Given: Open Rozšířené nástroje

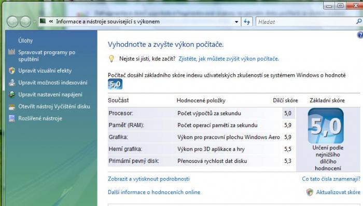Looking at the screenshot, I should [40, 118].
